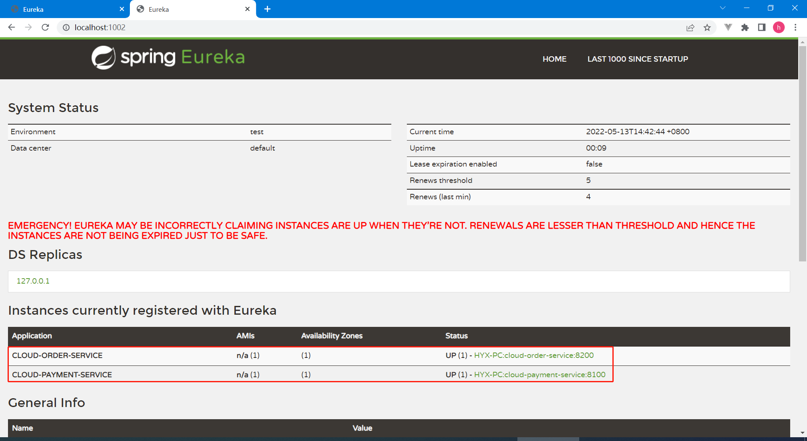Reload the Eureka page
This screenshot has height=441, width=807.
click(45, 27)
